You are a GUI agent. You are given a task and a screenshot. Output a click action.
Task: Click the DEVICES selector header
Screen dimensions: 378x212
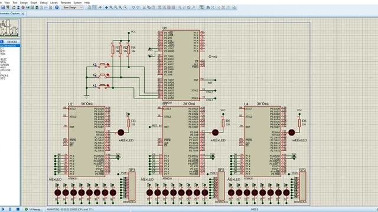(x=12, y=42)
